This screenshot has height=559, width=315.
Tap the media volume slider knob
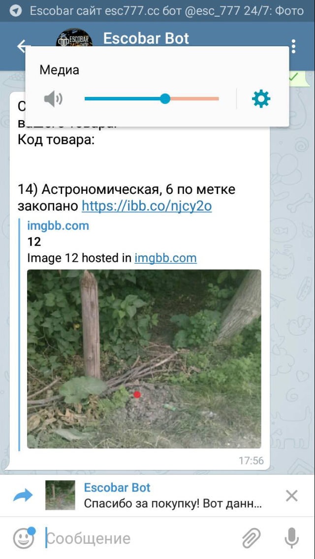[165, 99]
